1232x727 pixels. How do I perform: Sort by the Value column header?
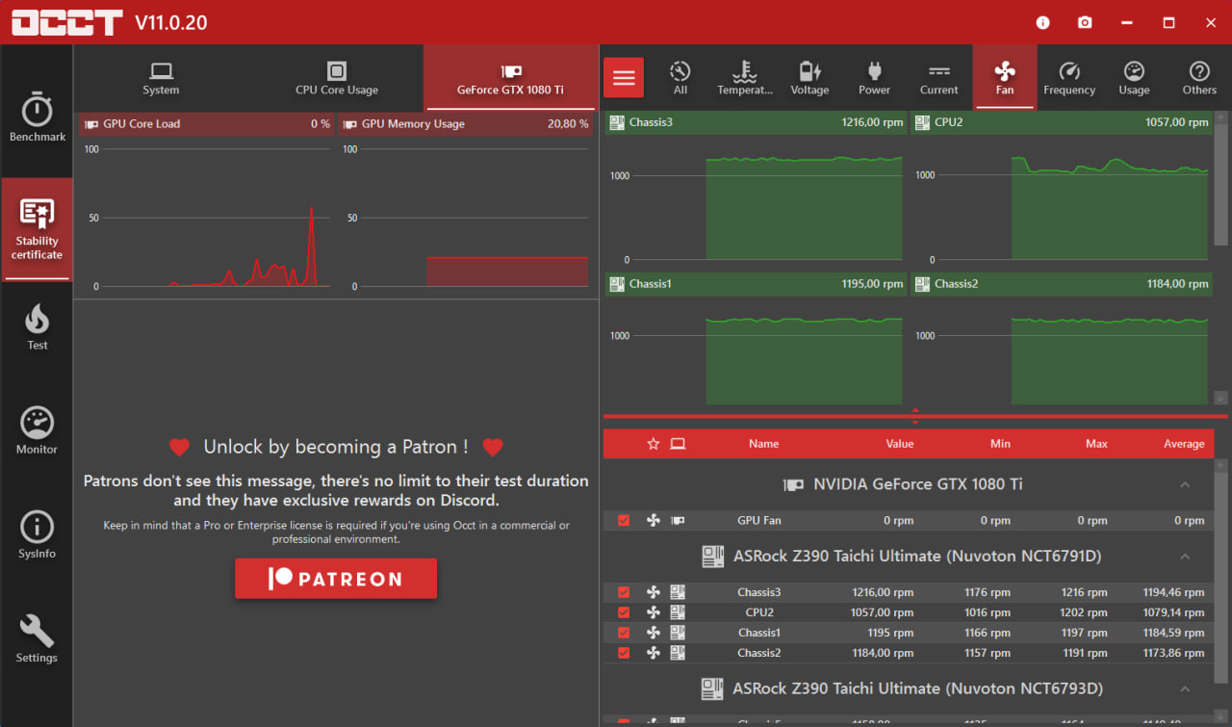coord(900,444)
